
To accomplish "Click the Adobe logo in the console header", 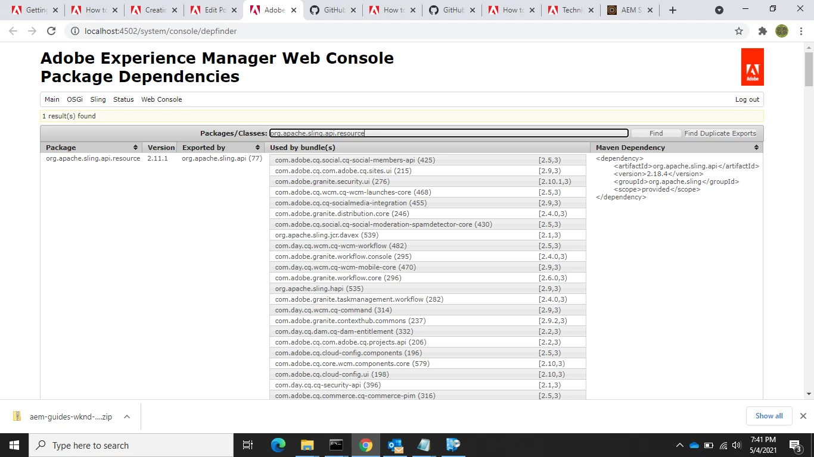I will 752,67.
